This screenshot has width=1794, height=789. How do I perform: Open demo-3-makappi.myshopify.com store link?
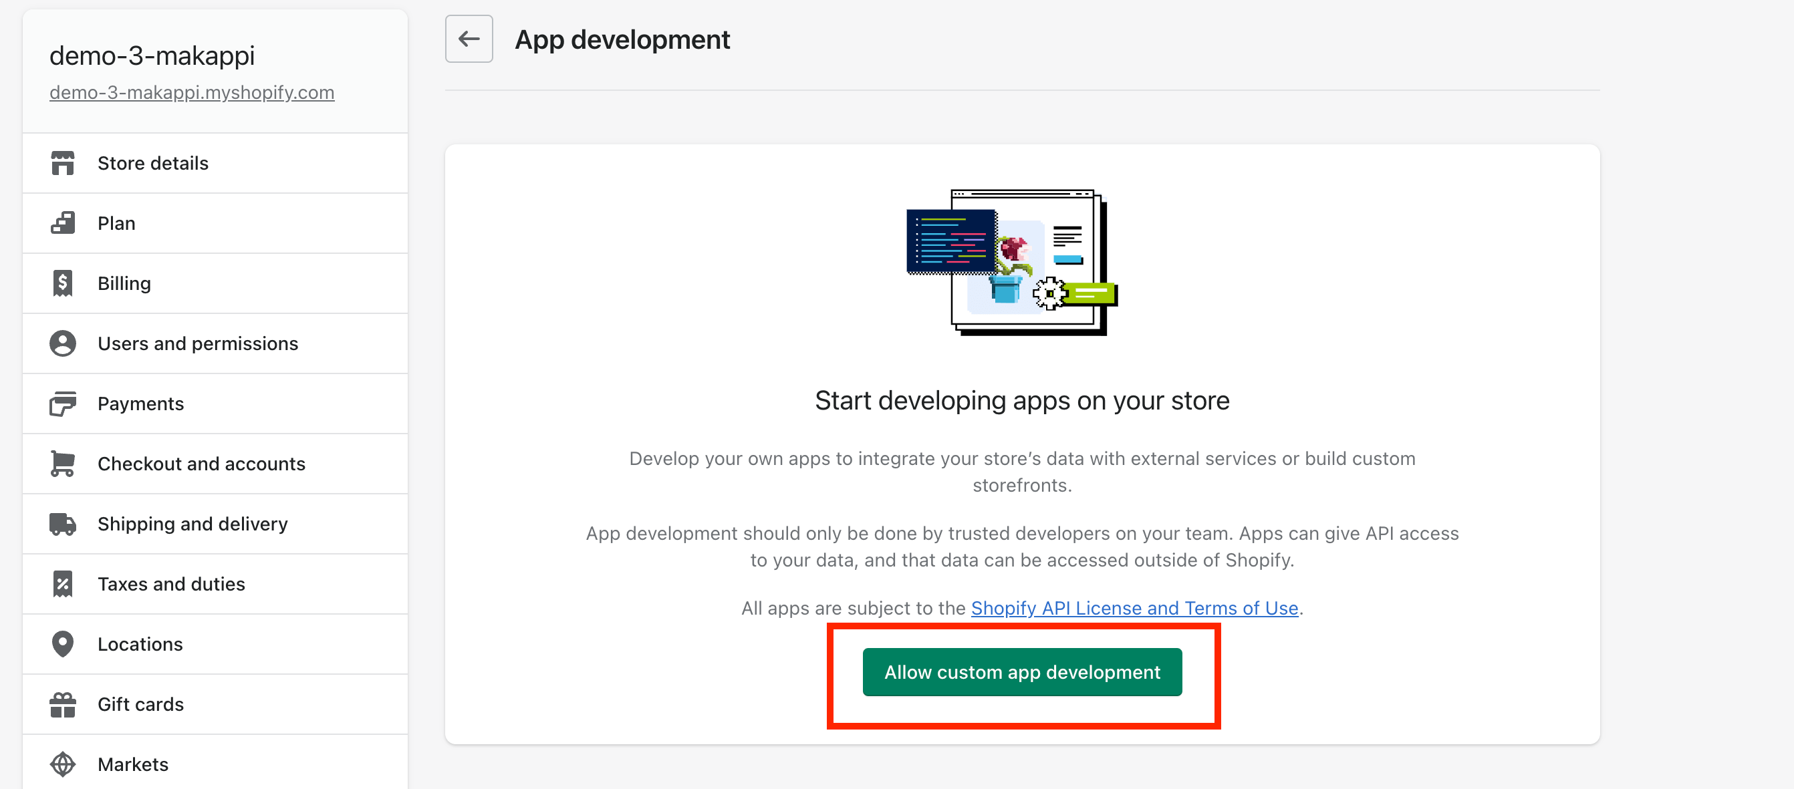tap(192, 92)
